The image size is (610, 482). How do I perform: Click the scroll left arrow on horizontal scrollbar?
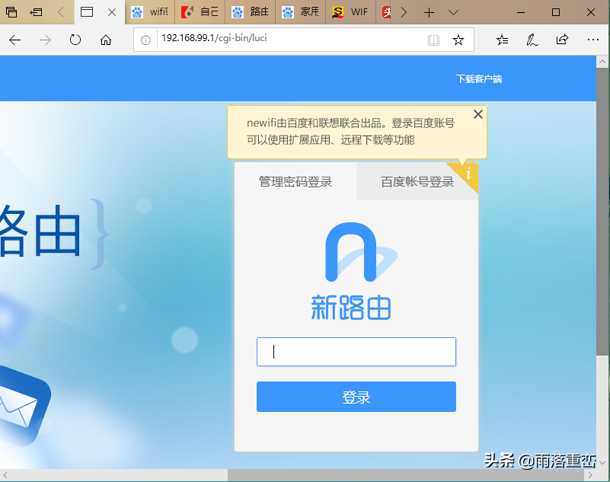coord(5,475)
